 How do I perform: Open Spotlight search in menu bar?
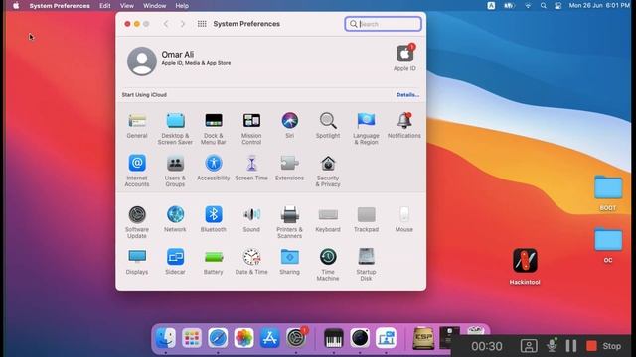click(544, 6)
